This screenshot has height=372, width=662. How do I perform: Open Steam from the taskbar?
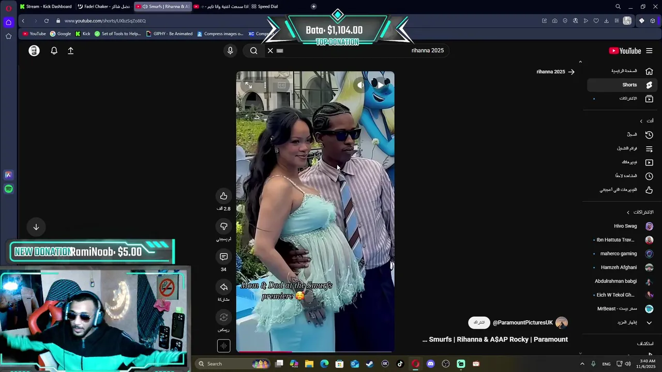tap(370, 364)
